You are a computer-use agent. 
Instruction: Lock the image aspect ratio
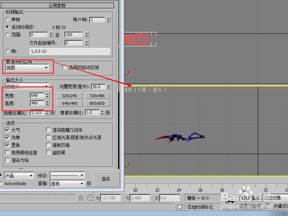pos(52,112)
